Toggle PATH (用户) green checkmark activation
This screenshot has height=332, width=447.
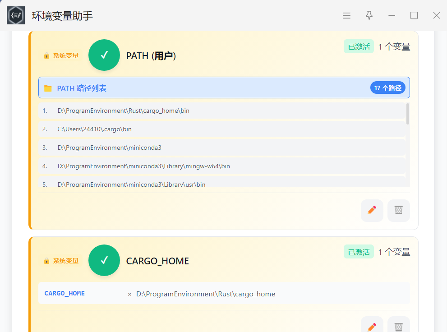[x=104, y=55]
